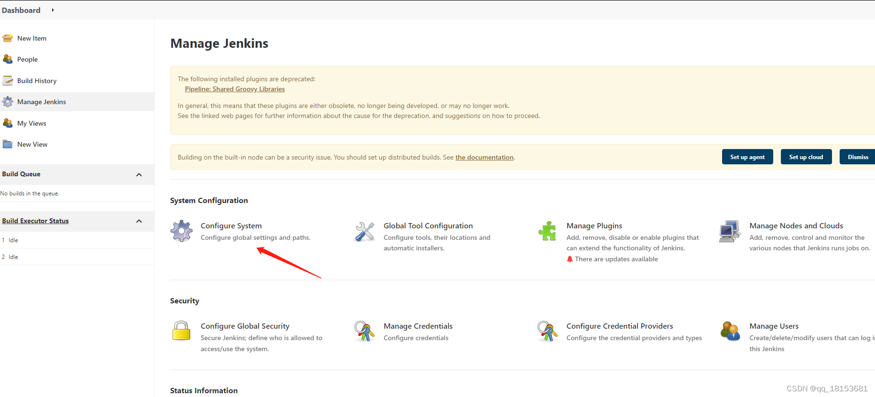Select executor 2 Idle row

[x=77, y=257]
